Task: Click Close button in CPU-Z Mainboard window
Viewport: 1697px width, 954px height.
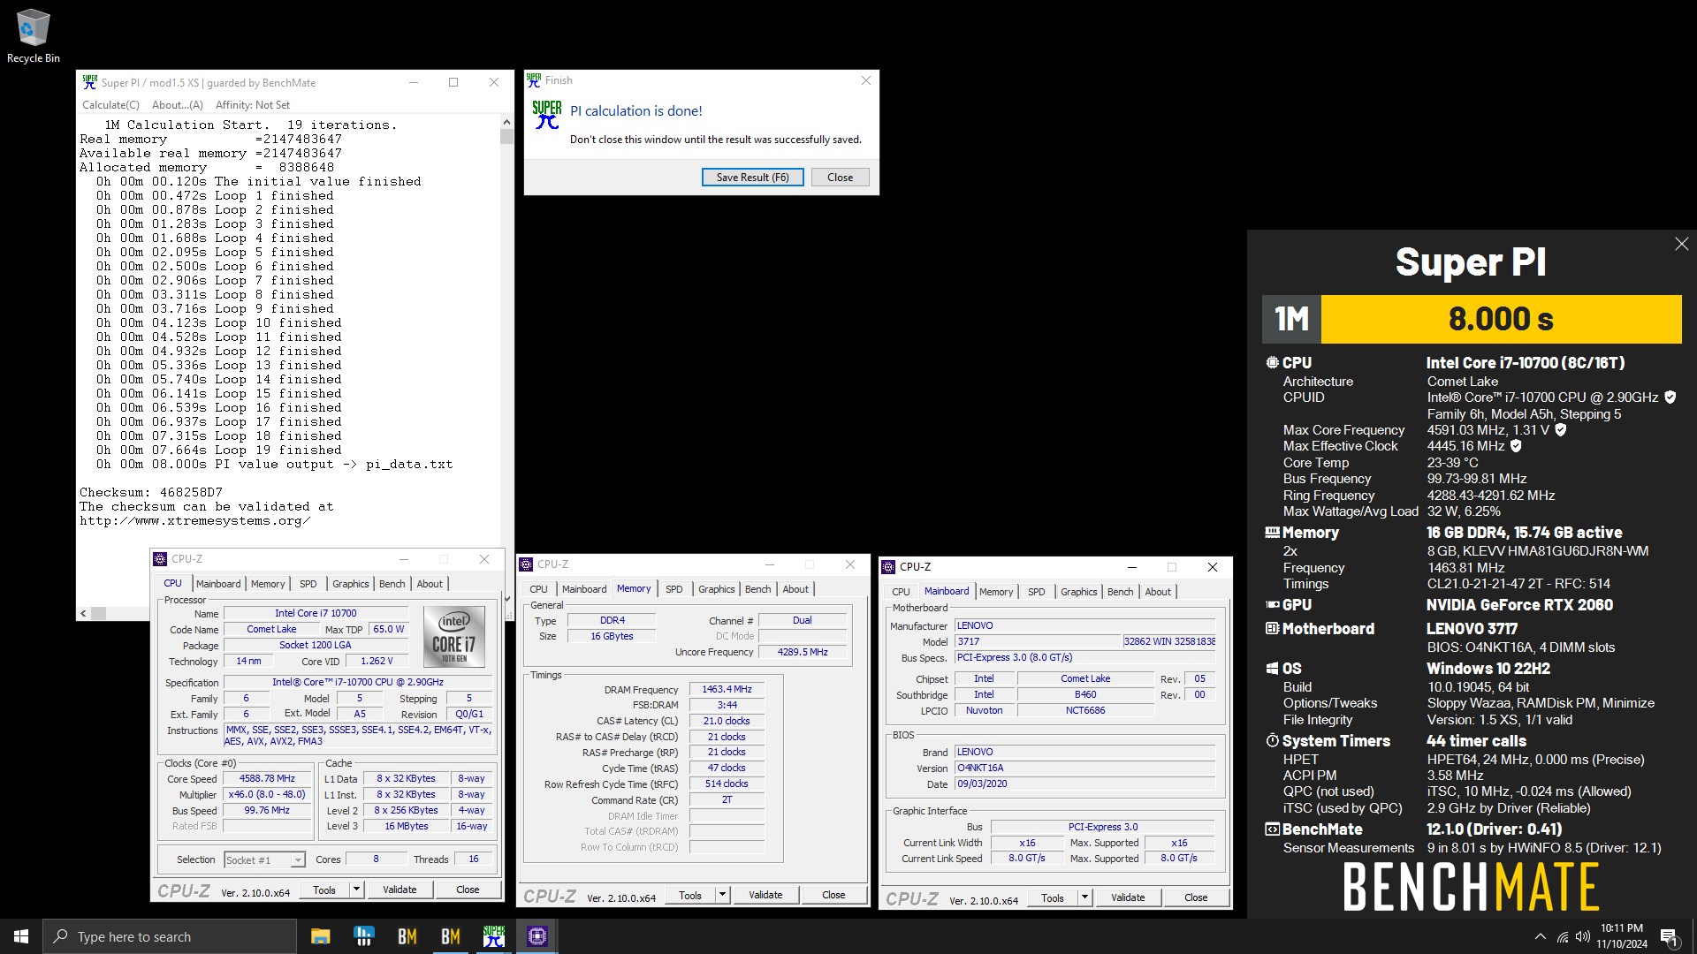Action: (1196, 897)
